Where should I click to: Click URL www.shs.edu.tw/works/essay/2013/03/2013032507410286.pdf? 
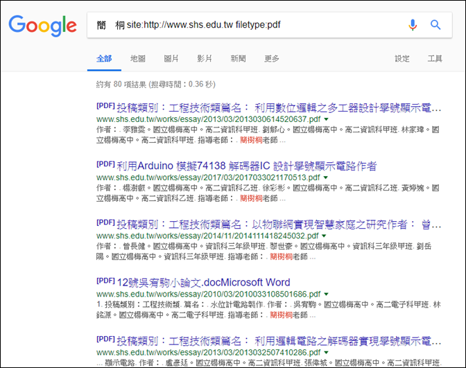point(208,353)
